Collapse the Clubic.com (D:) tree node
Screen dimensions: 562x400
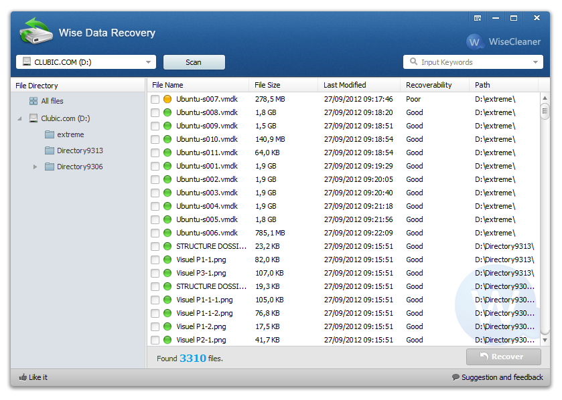coord(19,118)
